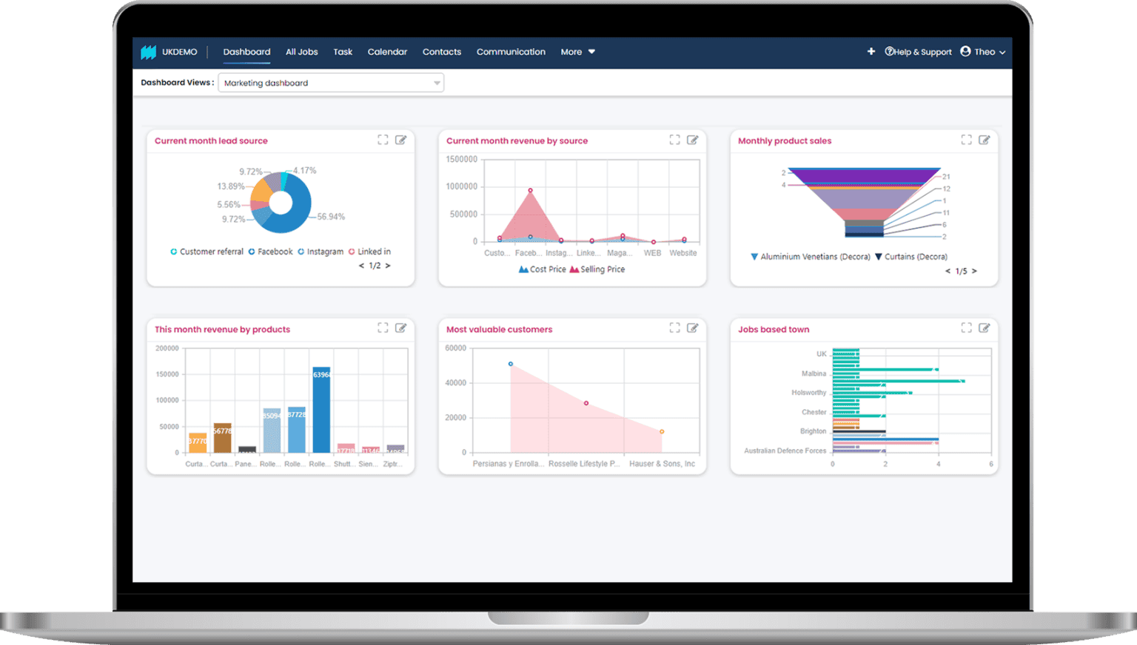Toggle the Facebook legend in lead source chart
Image resolution: width=1137 pixels, height=645 pixels.
[271, 251]
